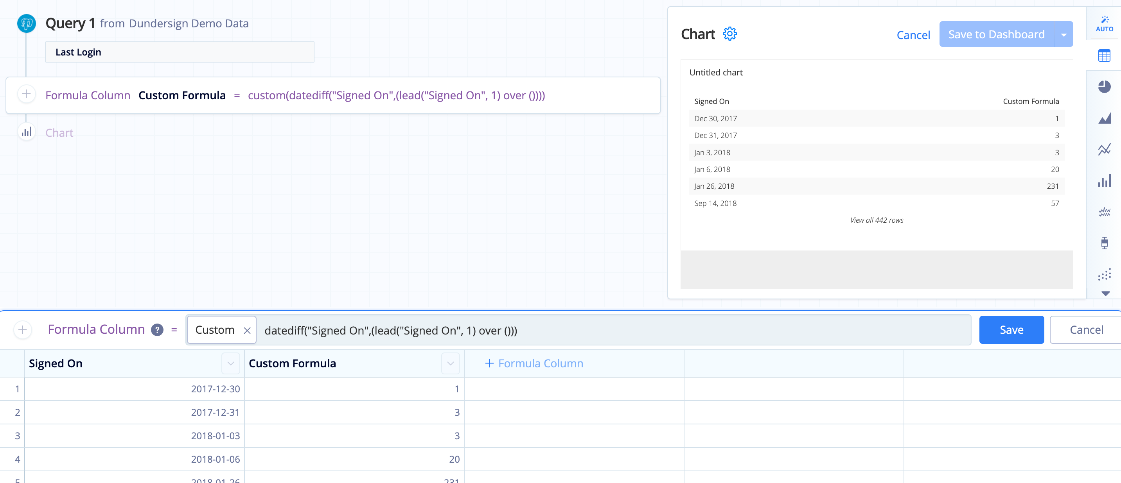Click plus icon beside Formula Column pipeline step
The height and width of the screenshot is (483, 1121).
(x=27, y=94)
